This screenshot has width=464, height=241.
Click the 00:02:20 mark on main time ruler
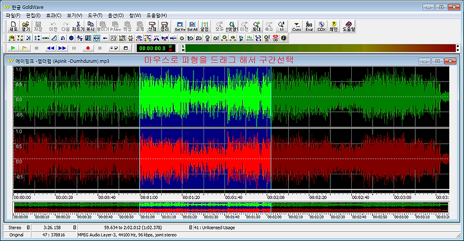[x=318, y=197]
